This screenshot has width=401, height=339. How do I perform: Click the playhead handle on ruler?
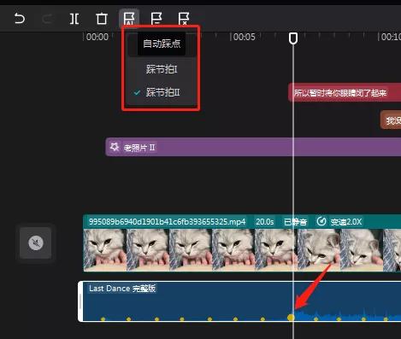pyautogui.click(x=293, y=38)
